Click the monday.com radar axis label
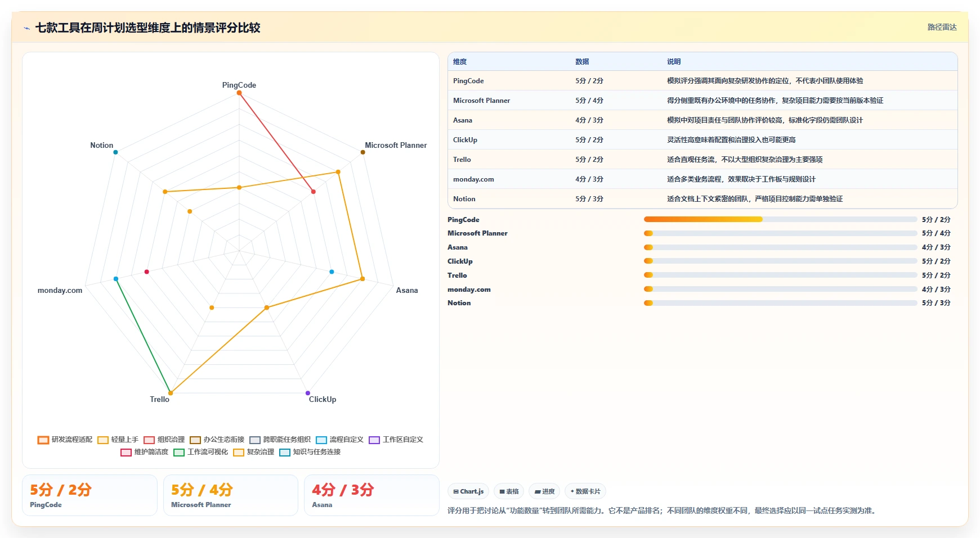Image resolution: width=980 pixels, height=538 pixels. coord(60,291)
